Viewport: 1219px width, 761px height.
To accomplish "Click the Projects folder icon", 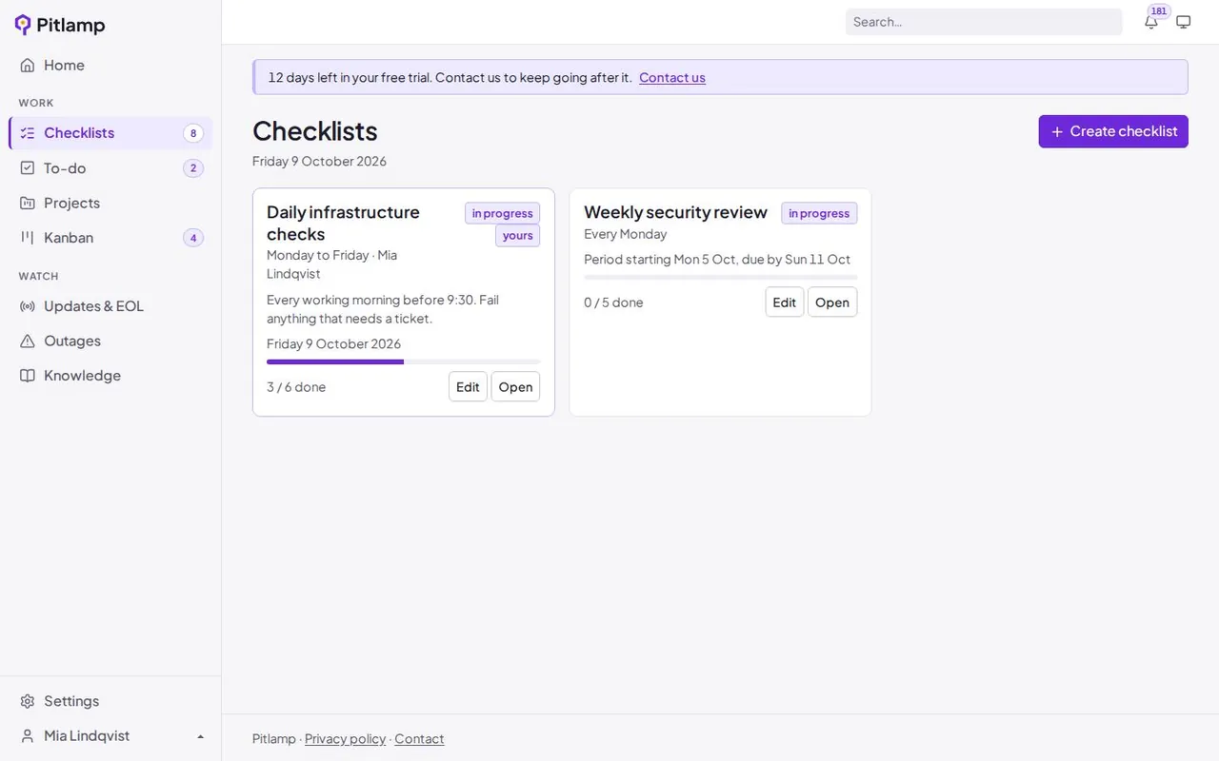I will click(28, 203).
